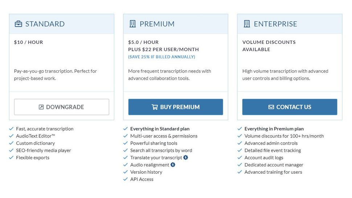Click the checkmark beside API Access

[126, 179]
